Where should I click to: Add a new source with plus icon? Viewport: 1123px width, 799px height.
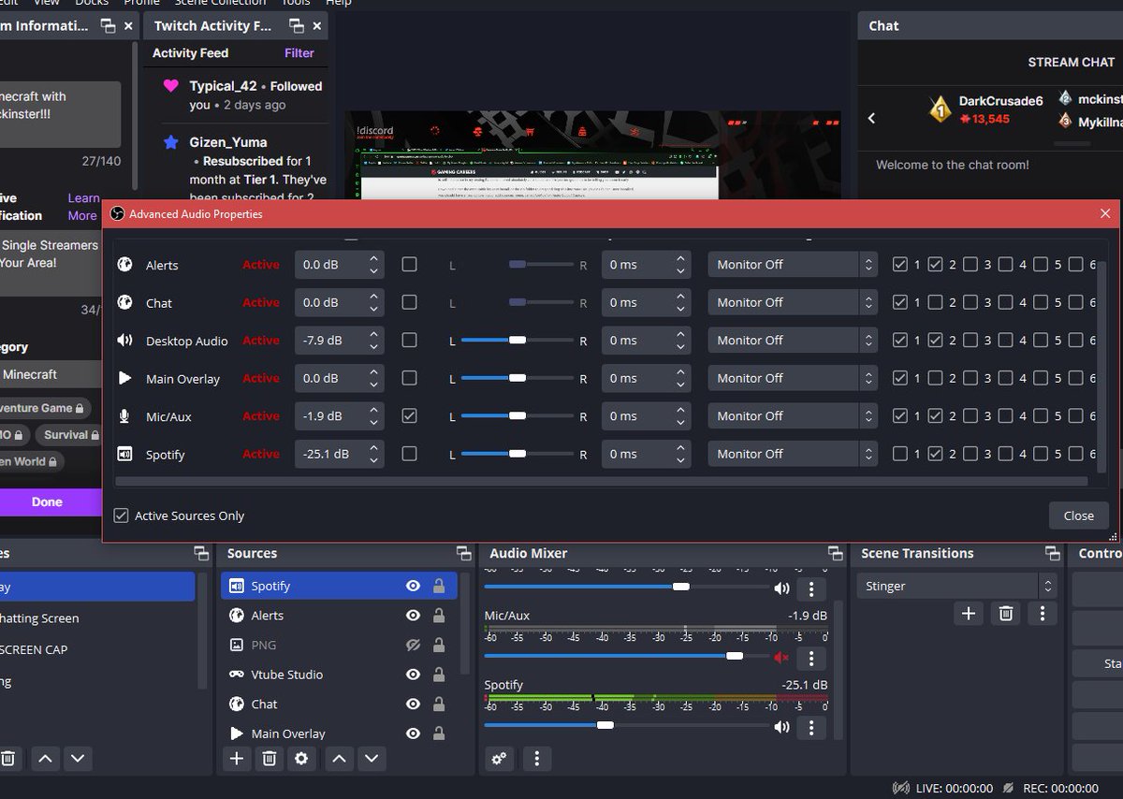click(x=237, y=759)
